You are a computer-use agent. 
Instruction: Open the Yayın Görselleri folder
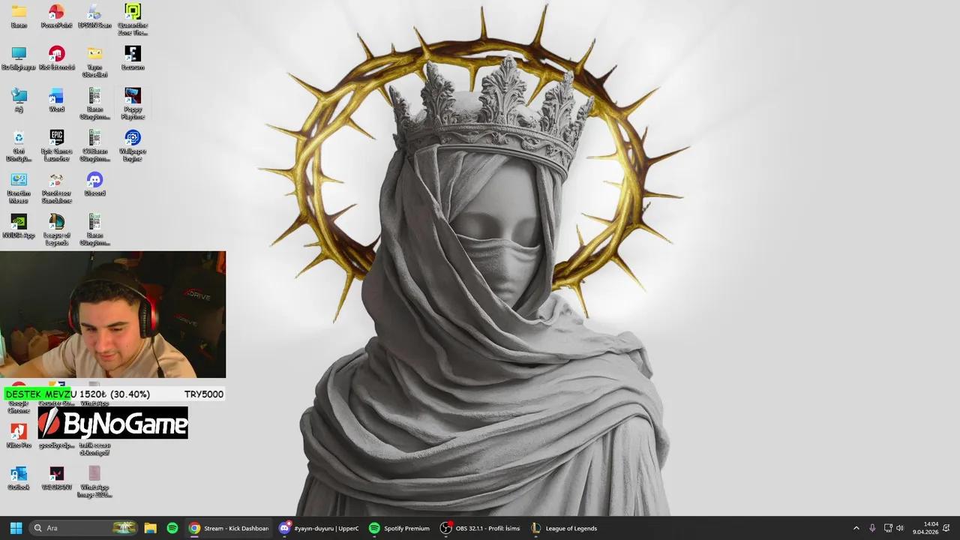(94, 54)
